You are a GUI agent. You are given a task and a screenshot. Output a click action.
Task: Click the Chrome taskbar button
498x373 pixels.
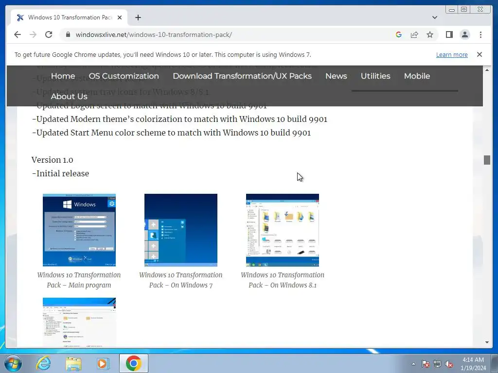[x=133, y=363]
